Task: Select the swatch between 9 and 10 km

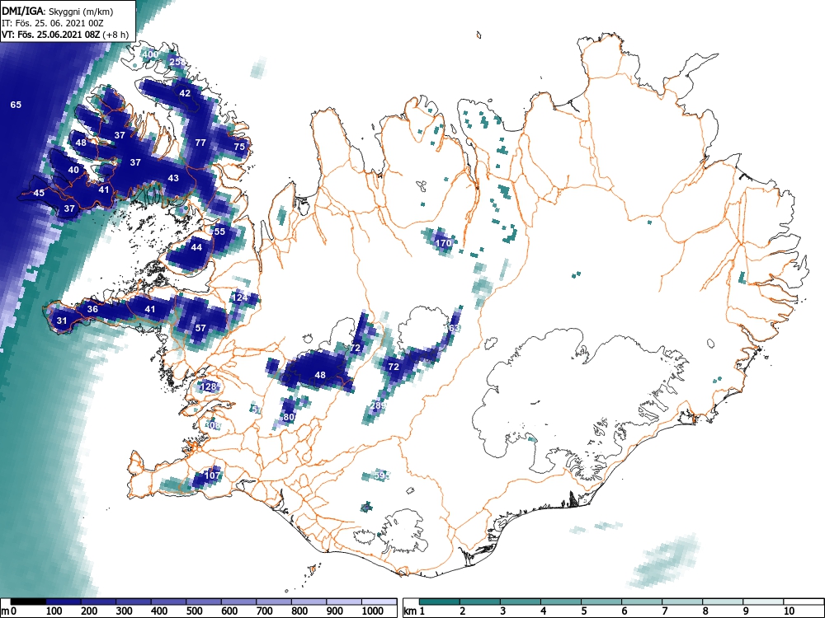Action: coord(763,602)
